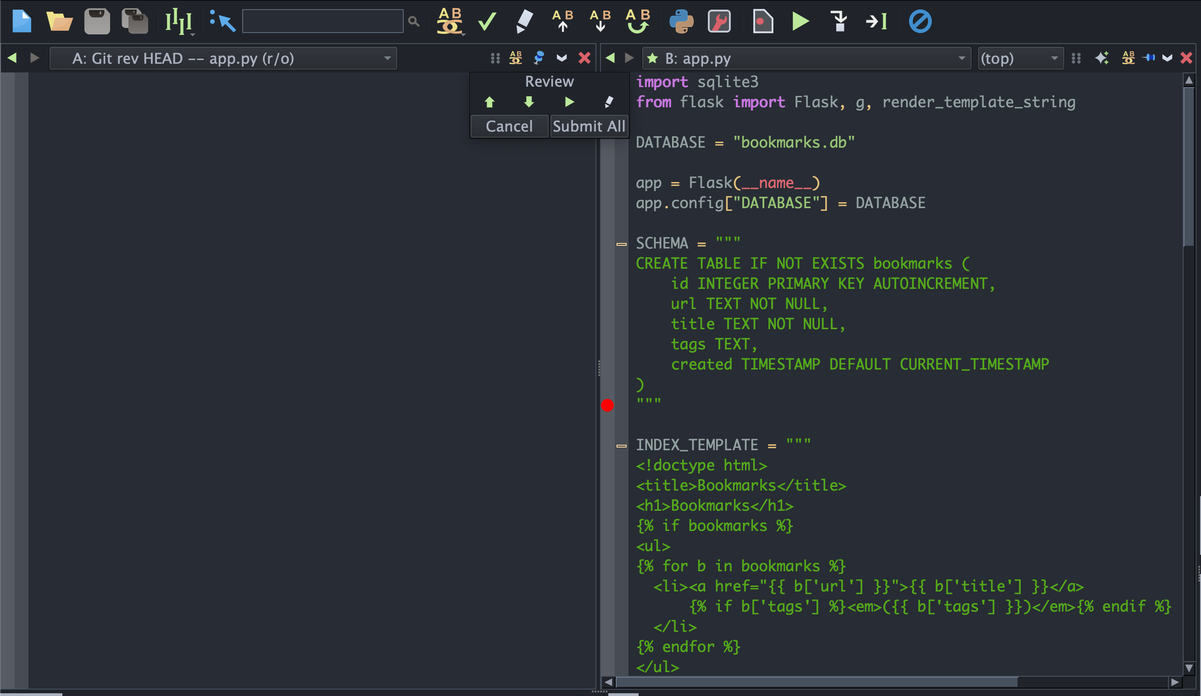The image size is (1201, 696).
Task: Open the 'A: Git rev HEAD -- app.py' file dropdown
Action: [223, 58]
